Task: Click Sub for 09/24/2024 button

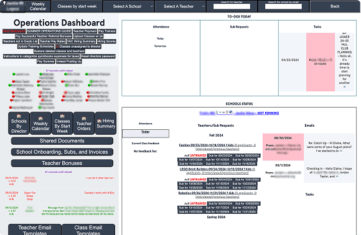Action: pyautogui.click(x=220, y=180)
